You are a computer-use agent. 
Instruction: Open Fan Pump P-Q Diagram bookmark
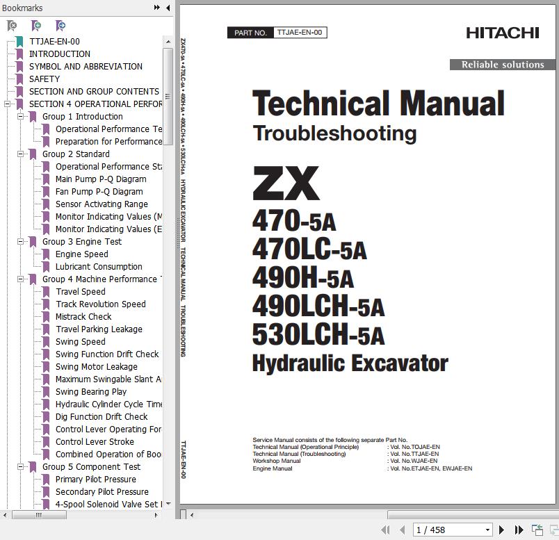coord(99,191)
